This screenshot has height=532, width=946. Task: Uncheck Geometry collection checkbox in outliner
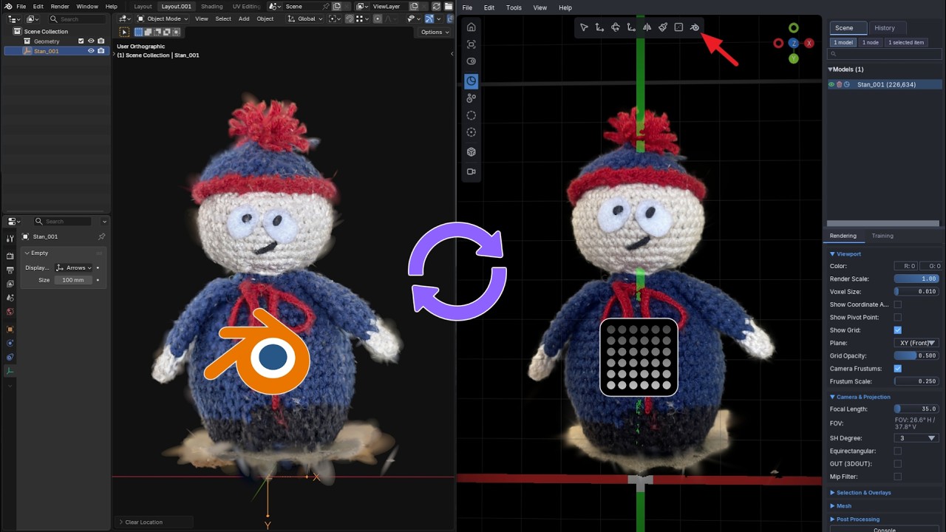[x=81, y=41]
